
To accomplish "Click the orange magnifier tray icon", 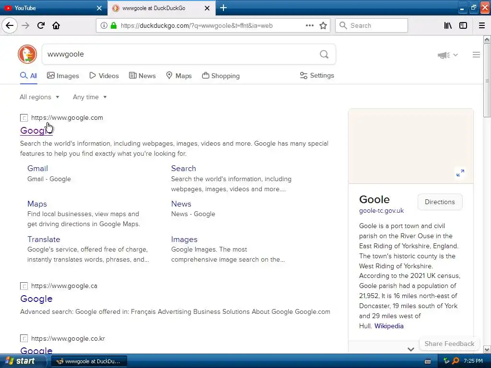I will 456,361.
